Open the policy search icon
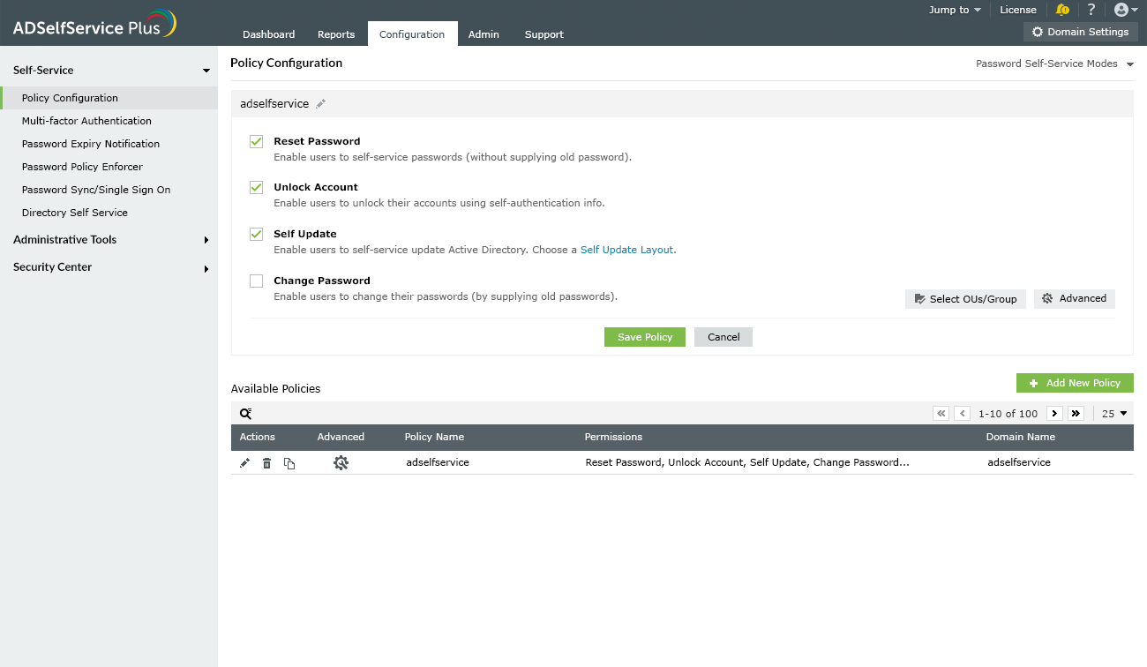The image size is (1147, 667). [x=246, y=413]
